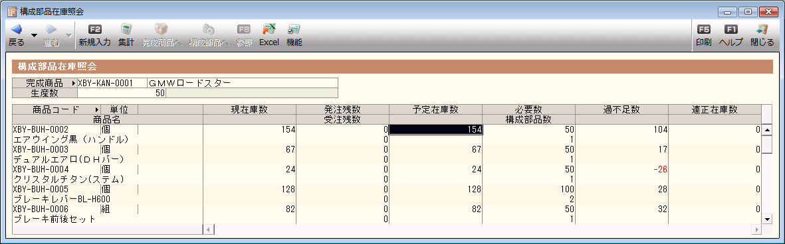Click 過不足数 value 17
This screenshot has width=785, height=244.
(x=662, y=150)
